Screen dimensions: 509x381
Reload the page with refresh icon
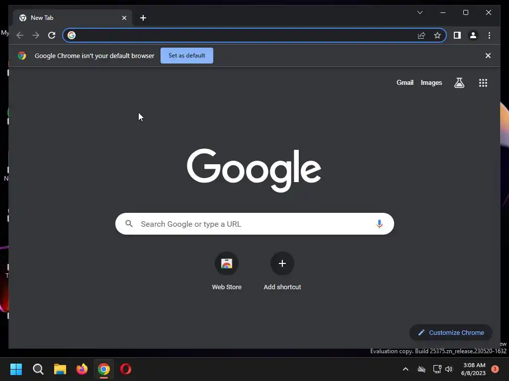(52, 35)
